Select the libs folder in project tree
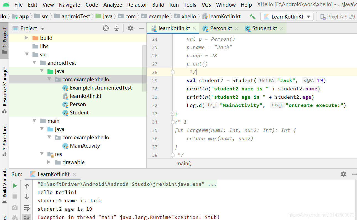357x220 pixels. 44,46
